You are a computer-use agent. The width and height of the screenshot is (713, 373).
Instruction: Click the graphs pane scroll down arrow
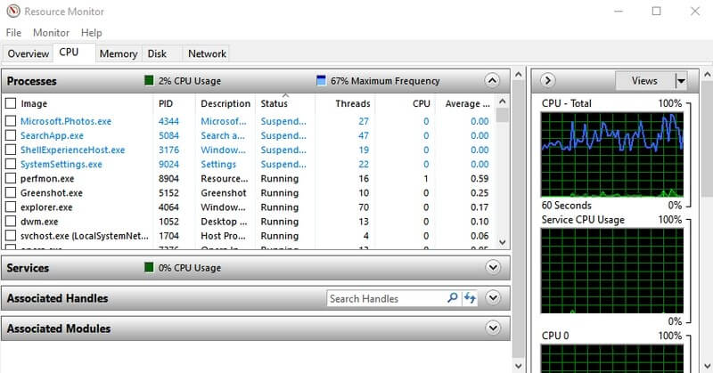[707, 365]
